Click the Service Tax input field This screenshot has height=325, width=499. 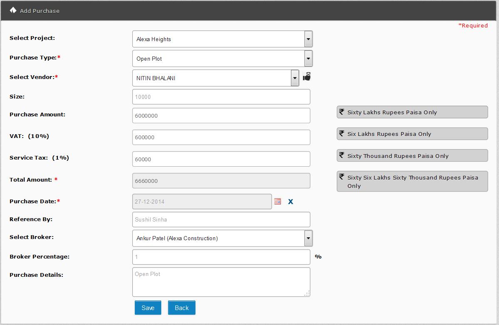221,159
